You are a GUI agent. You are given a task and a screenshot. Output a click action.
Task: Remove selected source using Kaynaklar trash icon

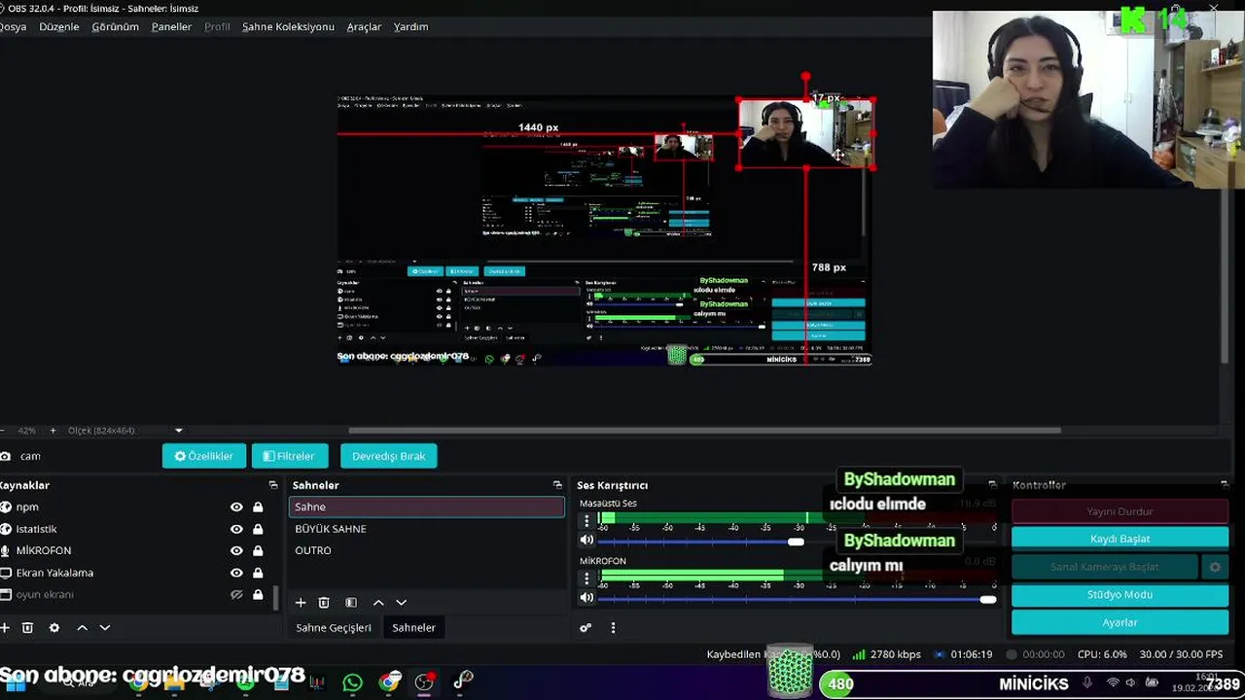click(x=27, y=628)
